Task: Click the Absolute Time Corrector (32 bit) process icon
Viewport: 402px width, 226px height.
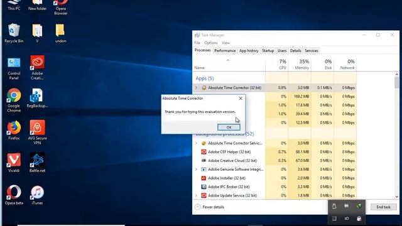Action: click(x=204, y=88)
